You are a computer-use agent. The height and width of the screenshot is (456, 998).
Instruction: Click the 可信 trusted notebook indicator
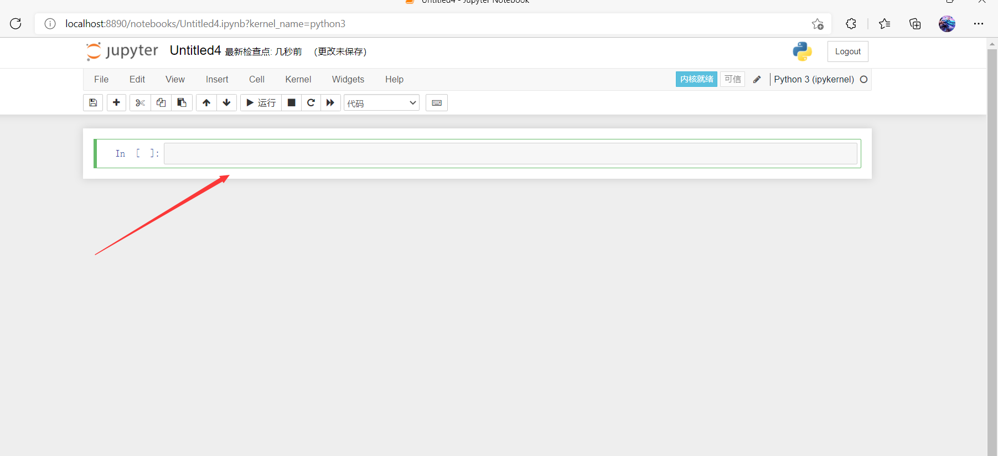[733, 79]
